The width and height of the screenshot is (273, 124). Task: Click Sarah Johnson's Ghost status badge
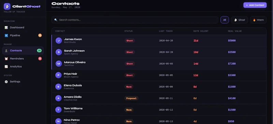pyautogui.click(x=130, y=52)
